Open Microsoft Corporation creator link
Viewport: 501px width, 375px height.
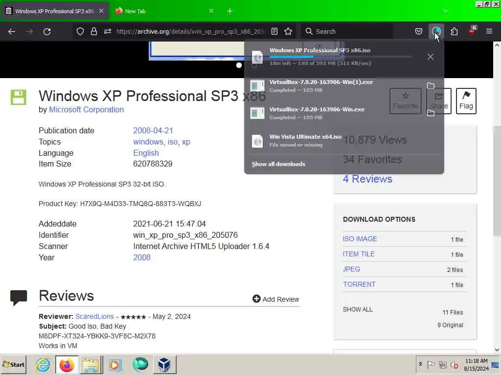[x=86, y=109]
